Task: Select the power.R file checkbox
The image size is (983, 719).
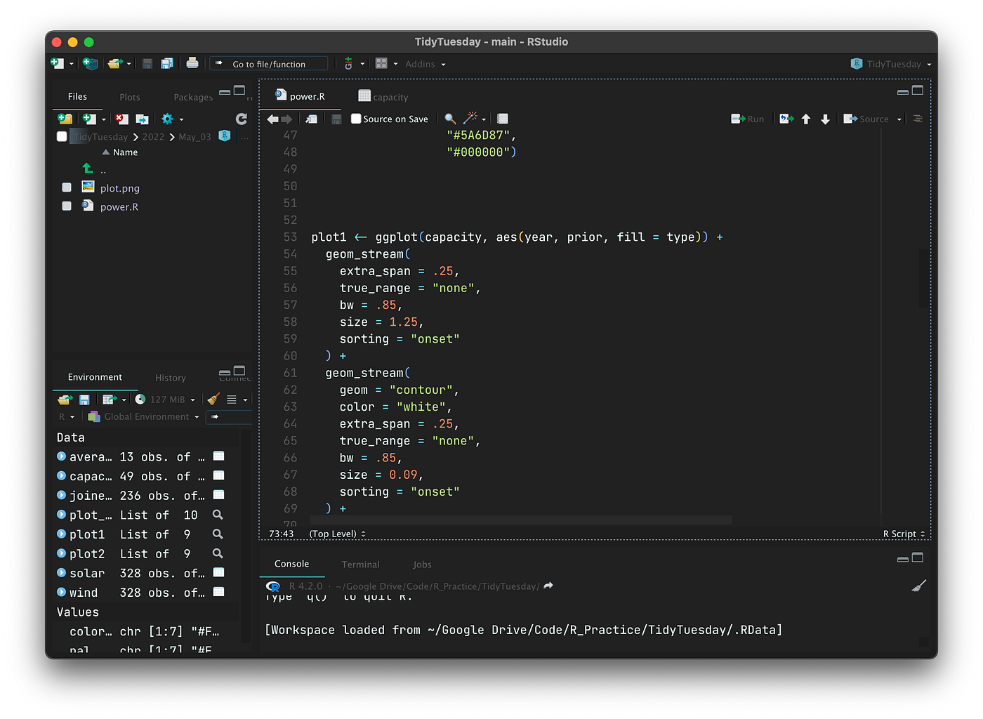Action: pyautogui.click(x=67, y=206)
